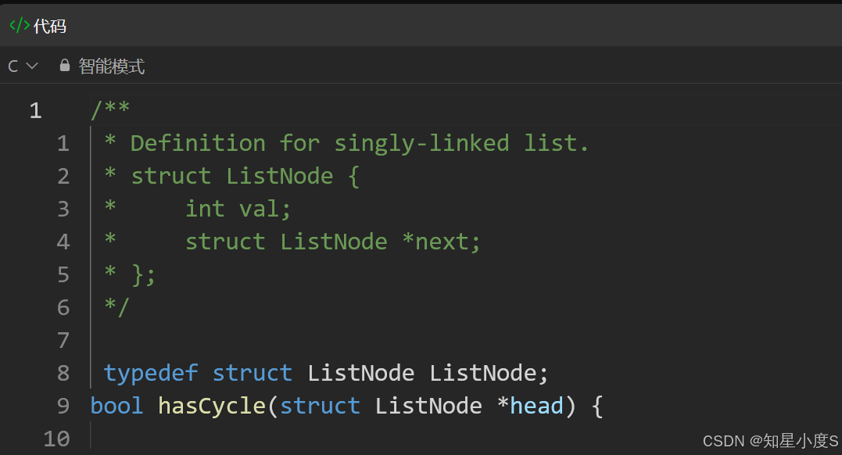Click inner line number 8
The width and height of the screenshot is (842, 455).
(x=63, y=373)
